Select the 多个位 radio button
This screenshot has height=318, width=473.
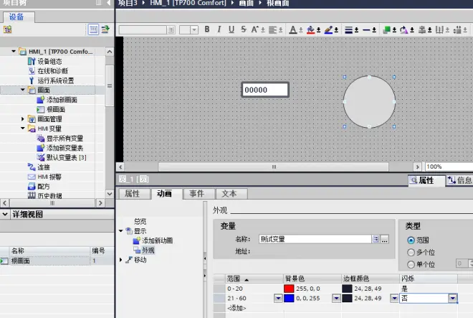pyautogui.click(x=411, y=253)
